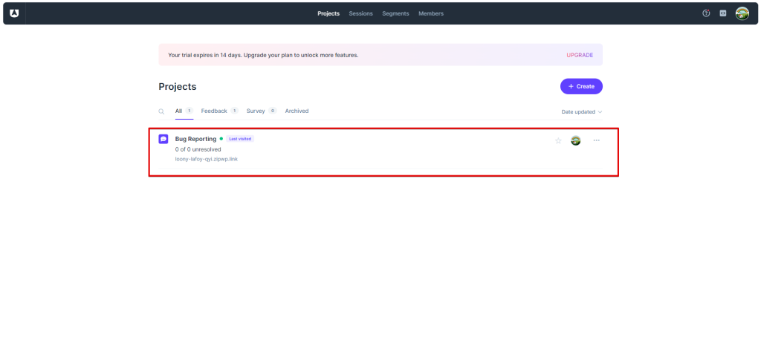Click the UPGRADE link in trial banner
The image size is (761, 358).
580,55
